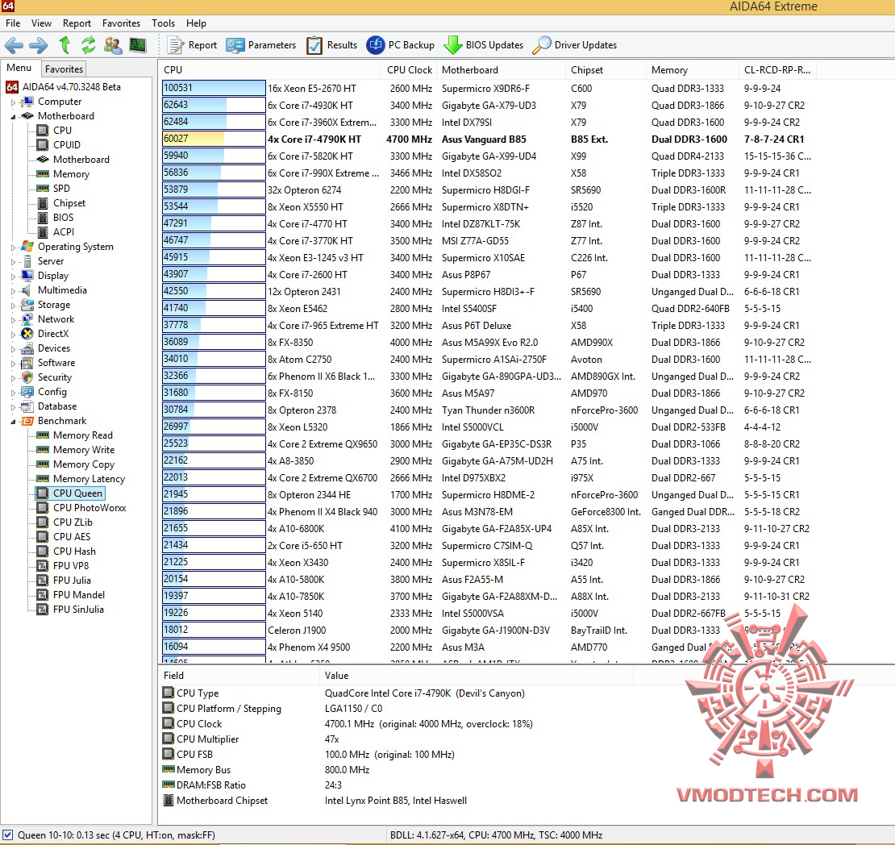Click the green Refresh arrows icon
The image size is (895, 845).
tap(89, 45)
